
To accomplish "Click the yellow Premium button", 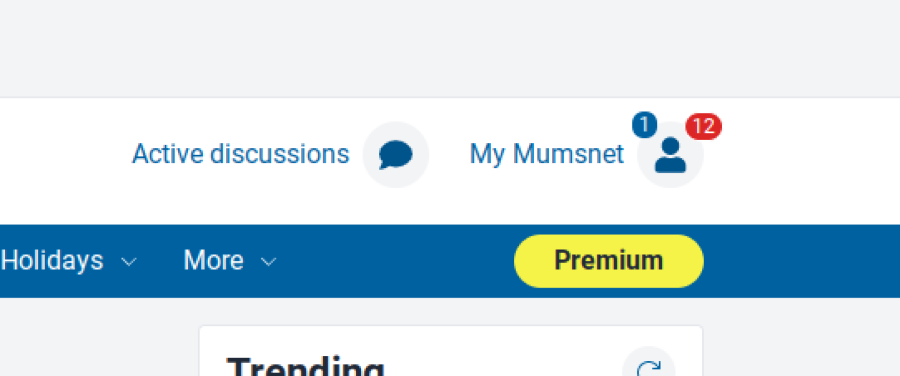I will pyautogui.click(x=607, y=261).
